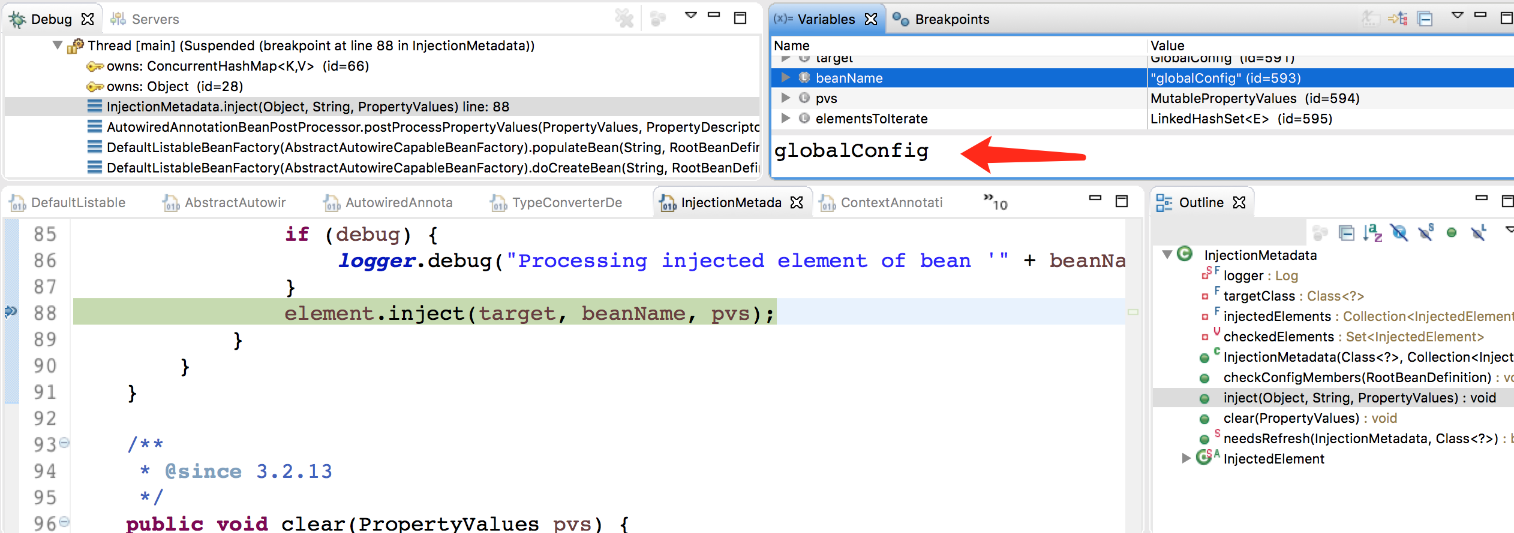
Task: Toggle alphabetical Sort in Outline toolbar
Action: point(1372,232)
